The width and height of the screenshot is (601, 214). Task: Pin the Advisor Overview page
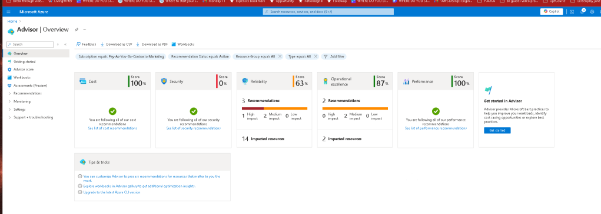77,29
